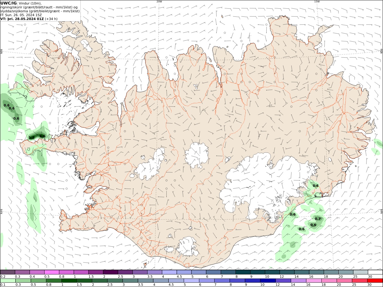
Task: Click the 'UWC/IG' title text
Action: (x=8, y=3)
